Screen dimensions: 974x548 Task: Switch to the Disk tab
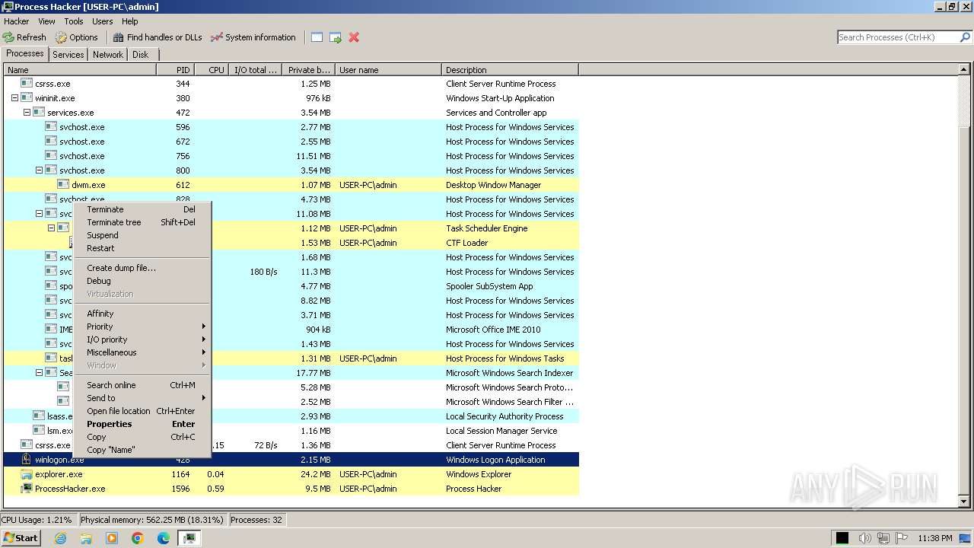tap(141, 55)
